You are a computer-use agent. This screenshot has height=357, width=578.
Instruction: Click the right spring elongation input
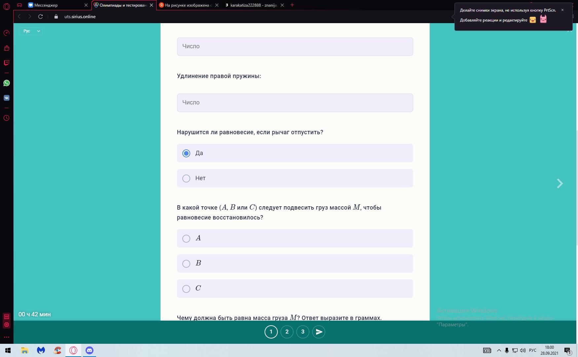point(295,103)
